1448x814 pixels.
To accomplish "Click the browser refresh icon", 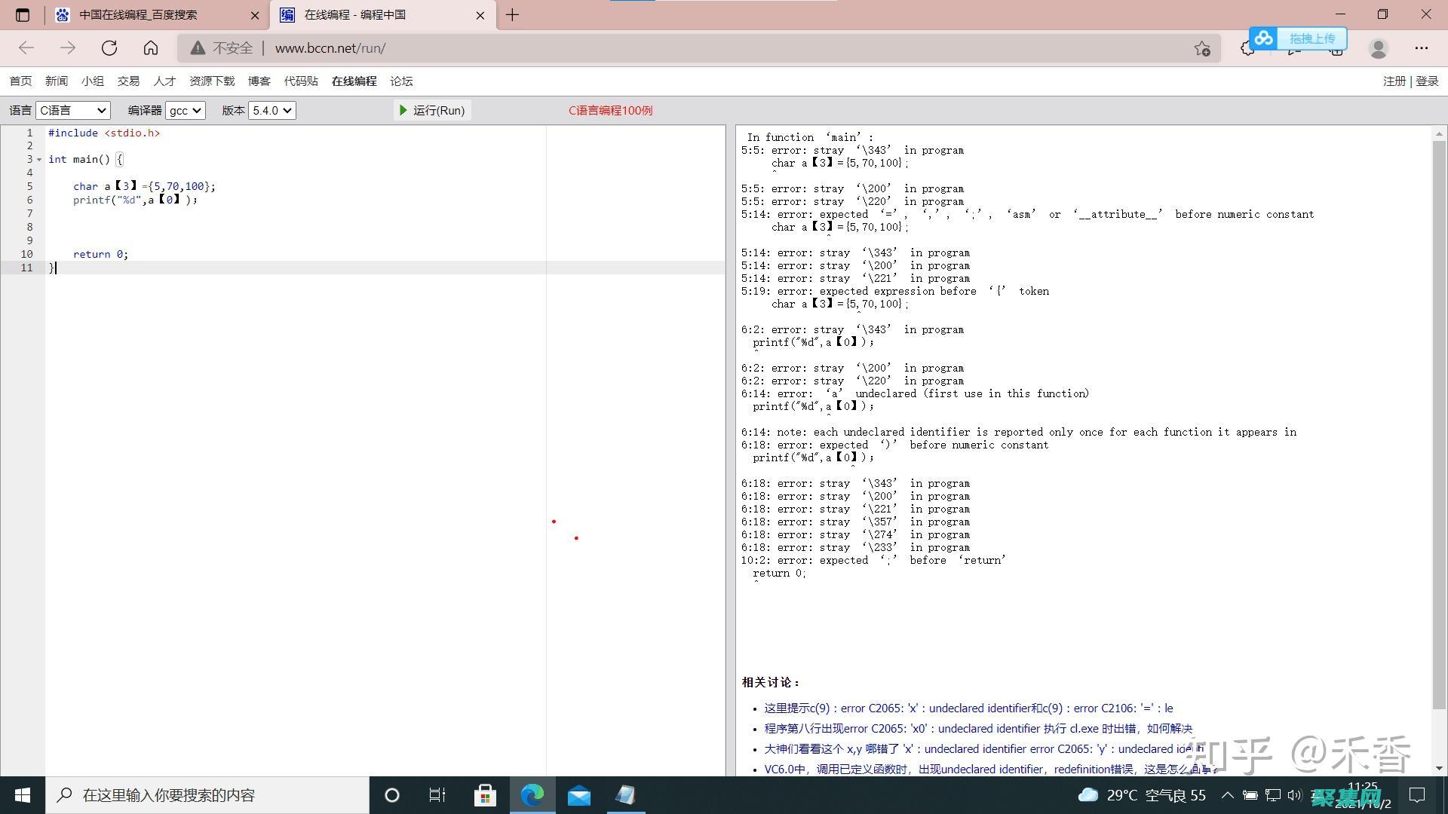I will [109, 48].
